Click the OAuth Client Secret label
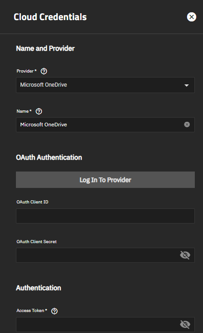This screenshot has width=203, height=333. coord(36,242)
